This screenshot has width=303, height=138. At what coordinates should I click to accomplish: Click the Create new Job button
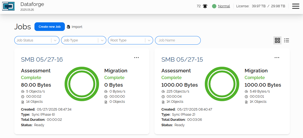click(50, 27)
